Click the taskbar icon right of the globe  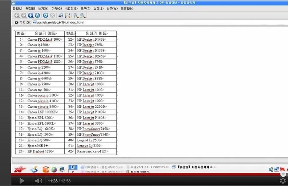pyautogui.click(x=62, y=169)
